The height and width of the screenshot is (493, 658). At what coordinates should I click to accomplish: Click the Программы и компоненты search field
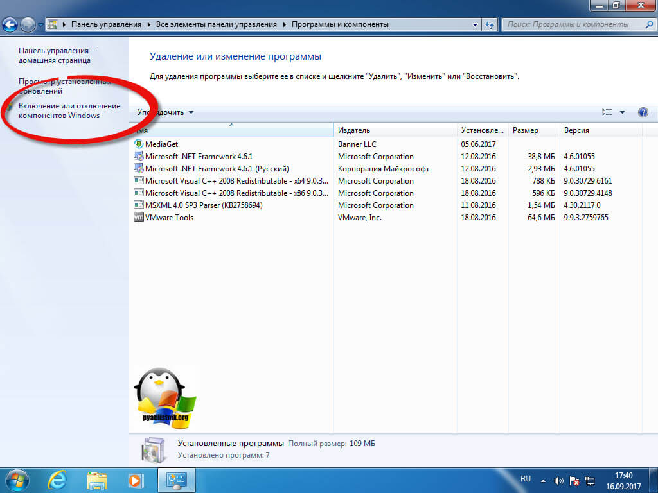coord(572,25)
